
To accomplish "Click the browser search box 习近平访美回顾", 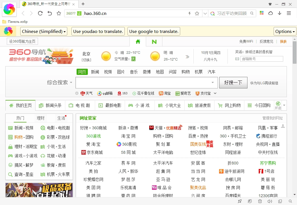I will (232, 14).
